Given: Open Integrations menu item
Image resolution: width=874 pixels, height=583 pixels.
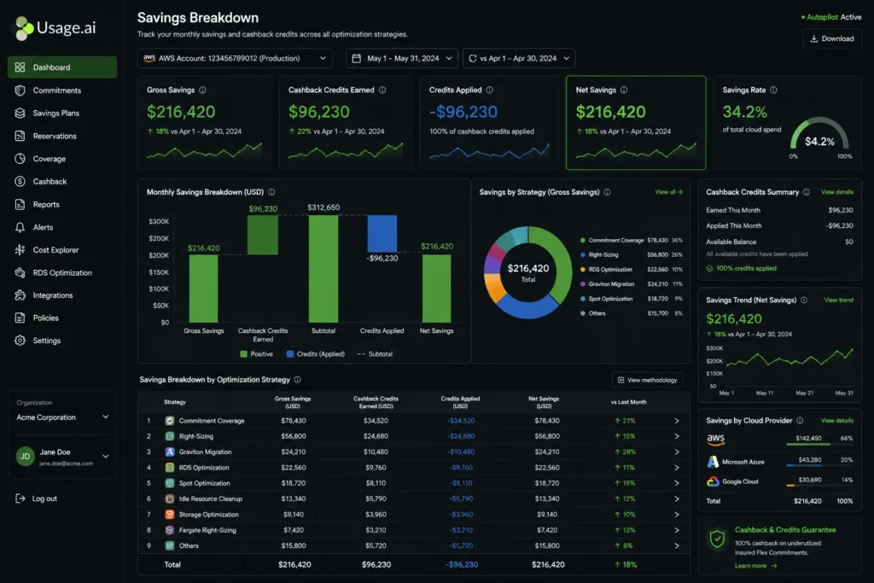Looking at the screenshot, I should (62, 295).
